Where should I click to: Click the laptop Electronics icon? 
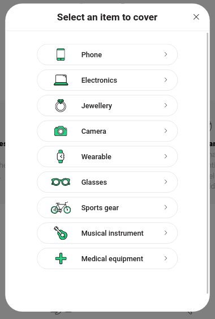(x=61, y=80)
